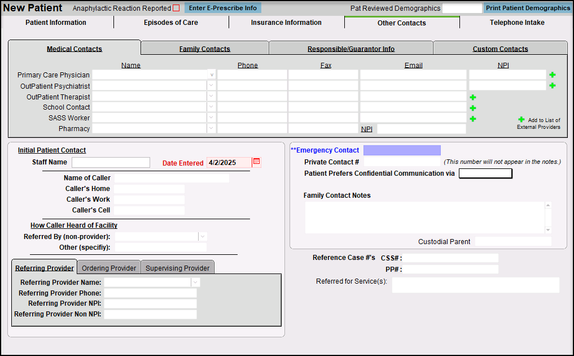Switch to the Family Contacts tab
Screen dimensions: 574x356
(204, 49)
